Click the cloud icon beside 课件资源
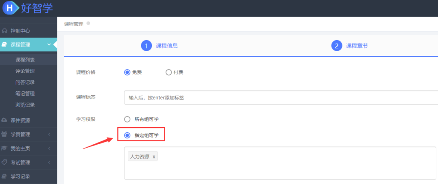Image resolution: width=438 pixels, height=184 pixels. pos(4,120)
